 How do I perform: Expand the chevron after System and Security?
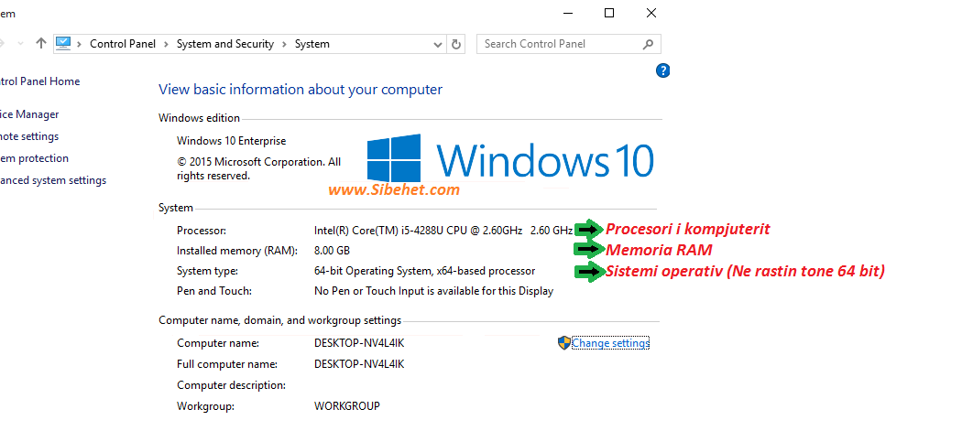pyautogui.click(x=285, y=44)
